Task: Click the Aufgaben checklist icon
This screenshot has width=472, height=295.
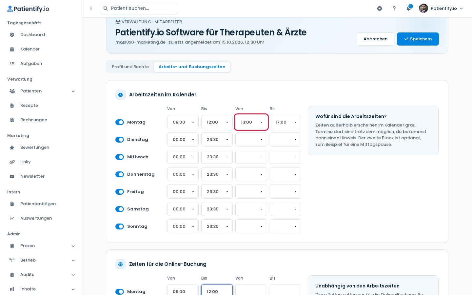Action: 12,64
